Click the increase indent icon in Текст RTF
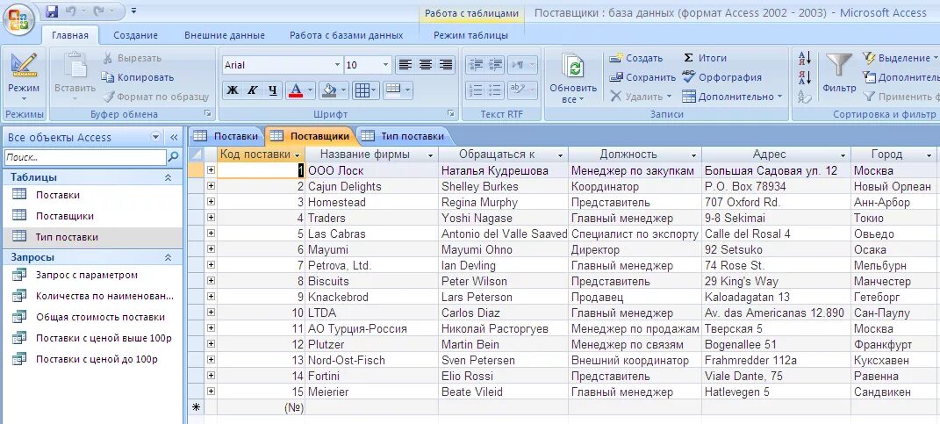Screen dimensions: 940x424 495,65
